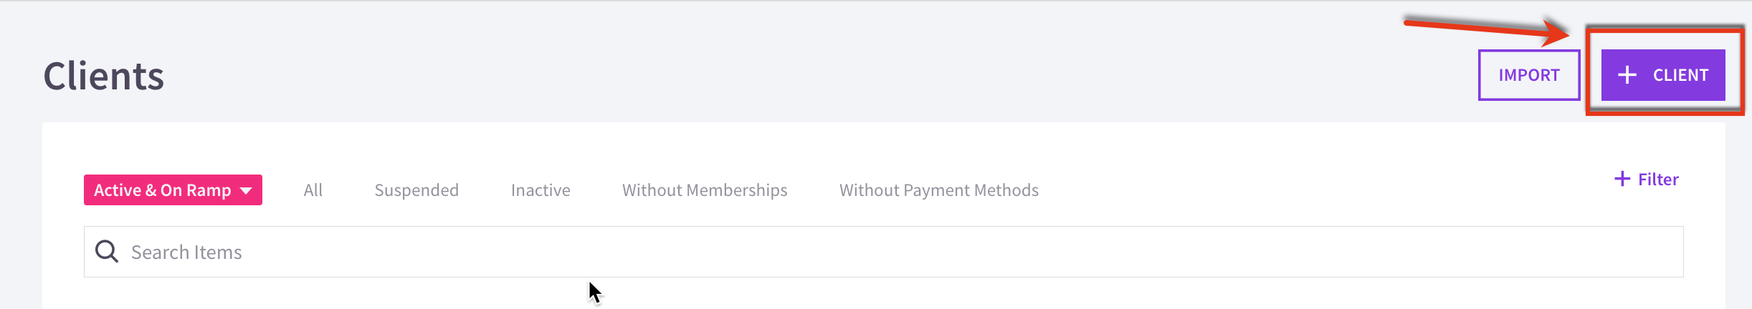Focus the Search Items input field

click(883, 252)
